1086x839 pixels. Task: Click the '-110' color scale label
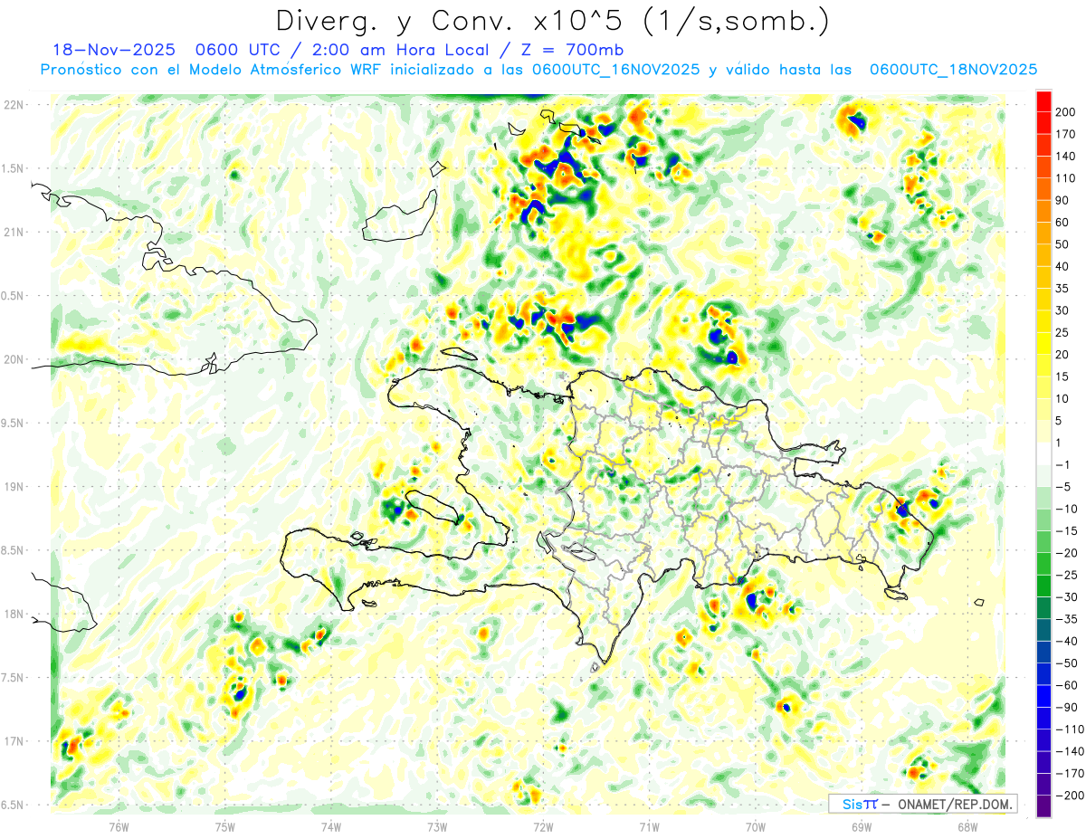(1072, 729)
